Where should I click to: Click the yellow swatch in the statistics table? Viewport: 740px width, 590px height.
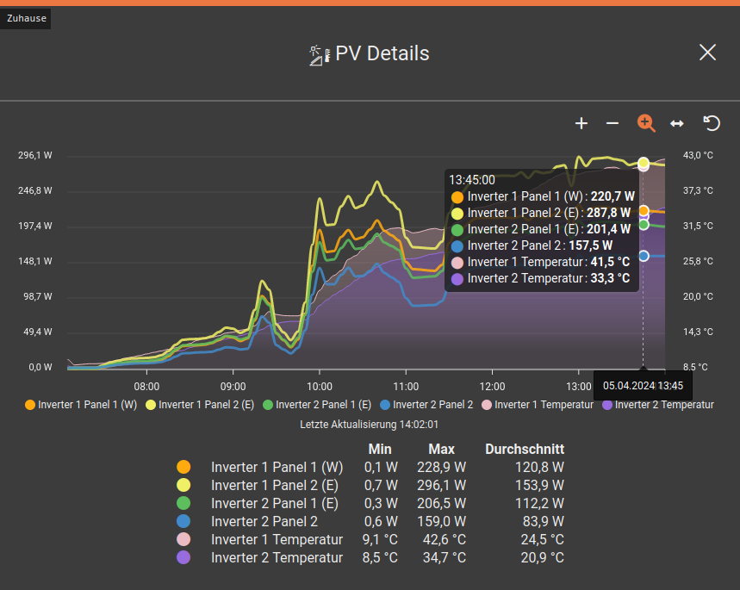[183, 485]
